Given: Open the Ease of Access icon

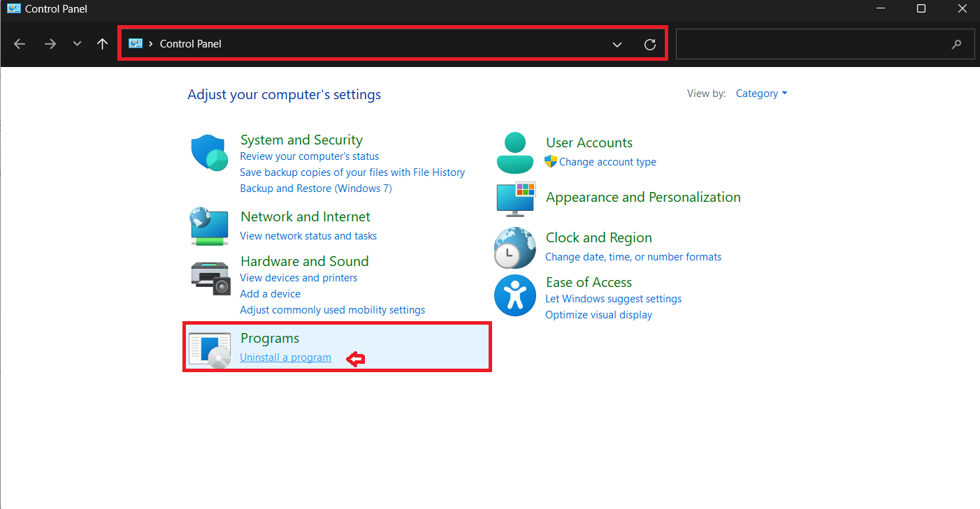Looking at the screenshot, I should coord(515,295).
